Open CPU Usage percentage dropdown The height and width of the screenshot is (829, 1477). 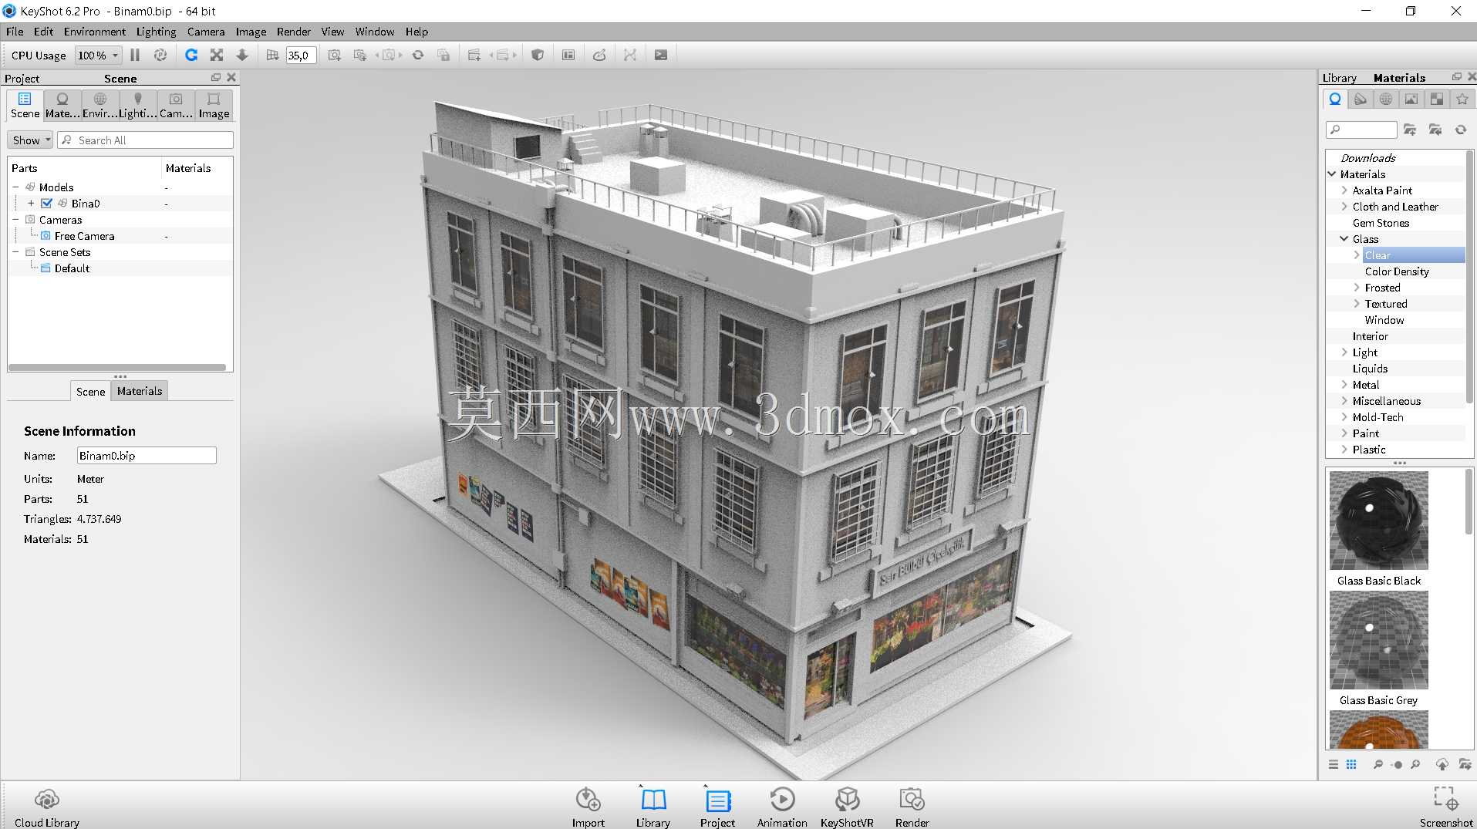[98, 55]
